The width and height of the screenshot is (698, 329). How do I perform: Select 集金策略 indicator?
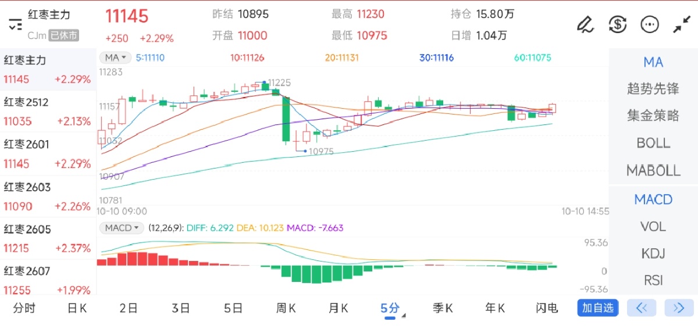pos(653,116)
